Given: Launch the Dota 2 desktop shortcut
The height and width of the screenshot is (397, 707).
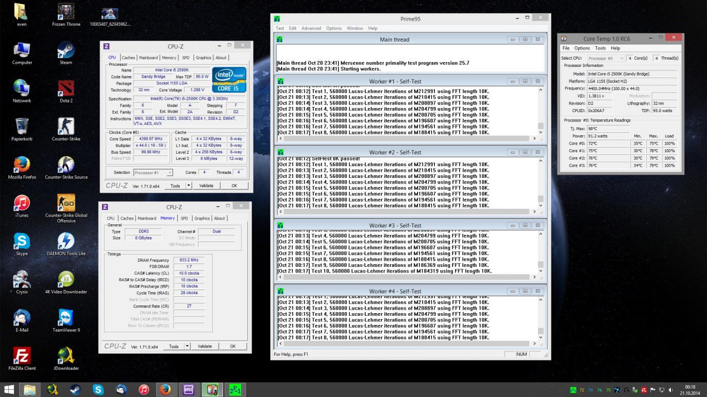Looking at the screenshot, I should point(66,91).
